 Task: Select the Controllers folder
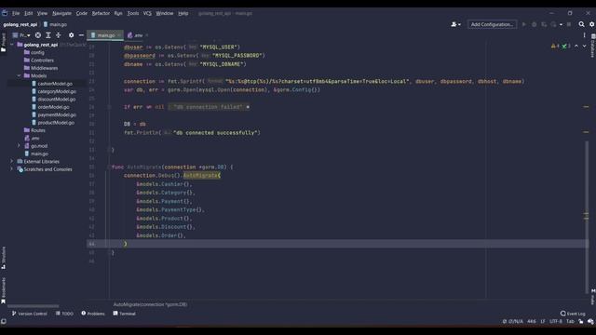39,60
